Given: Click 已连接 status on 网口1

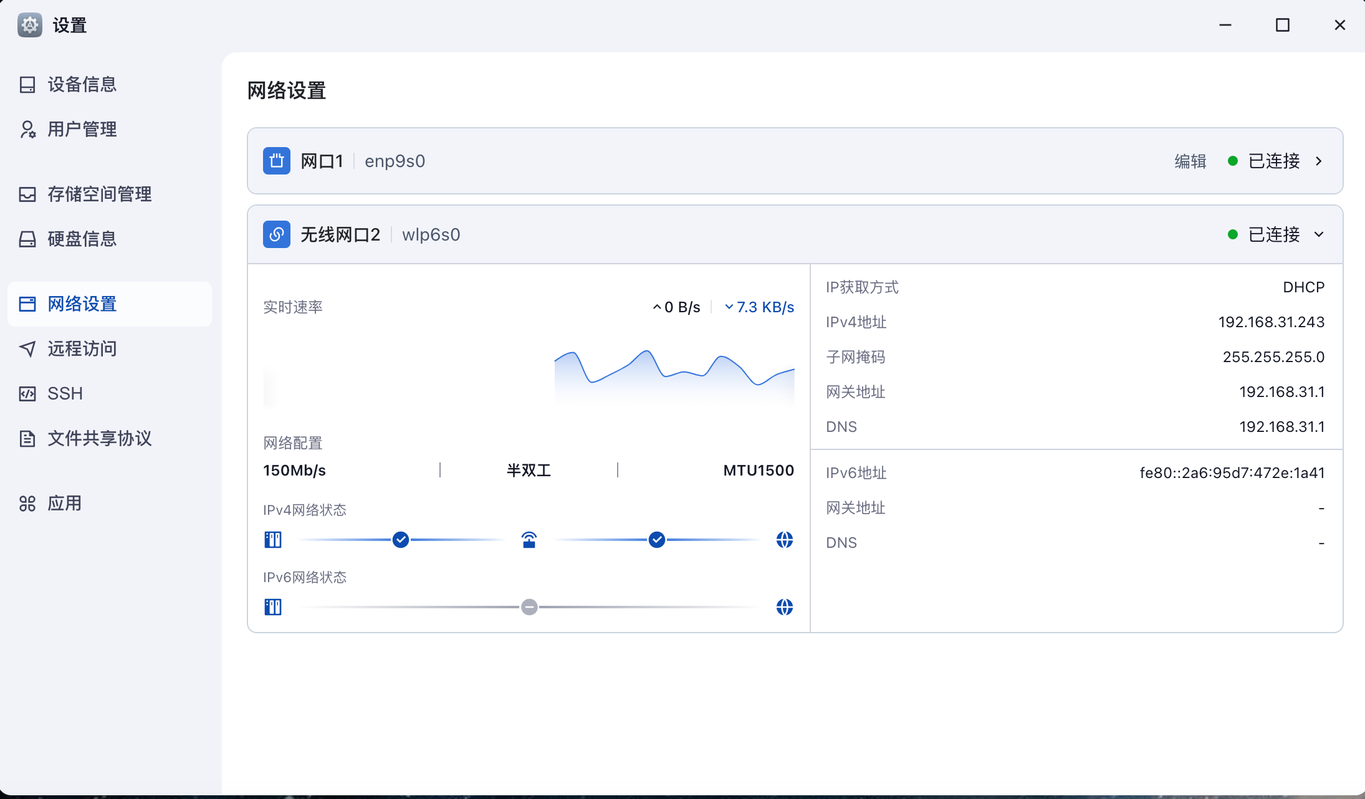Looking at the screenshot, I should (1274, 161).
